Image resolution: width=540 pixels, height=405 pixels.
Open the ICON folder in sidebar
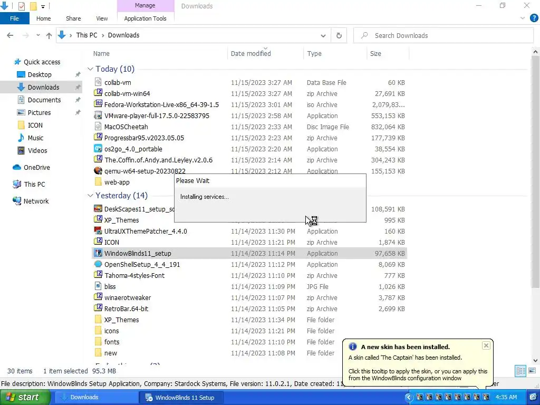[x=35, y=126]
